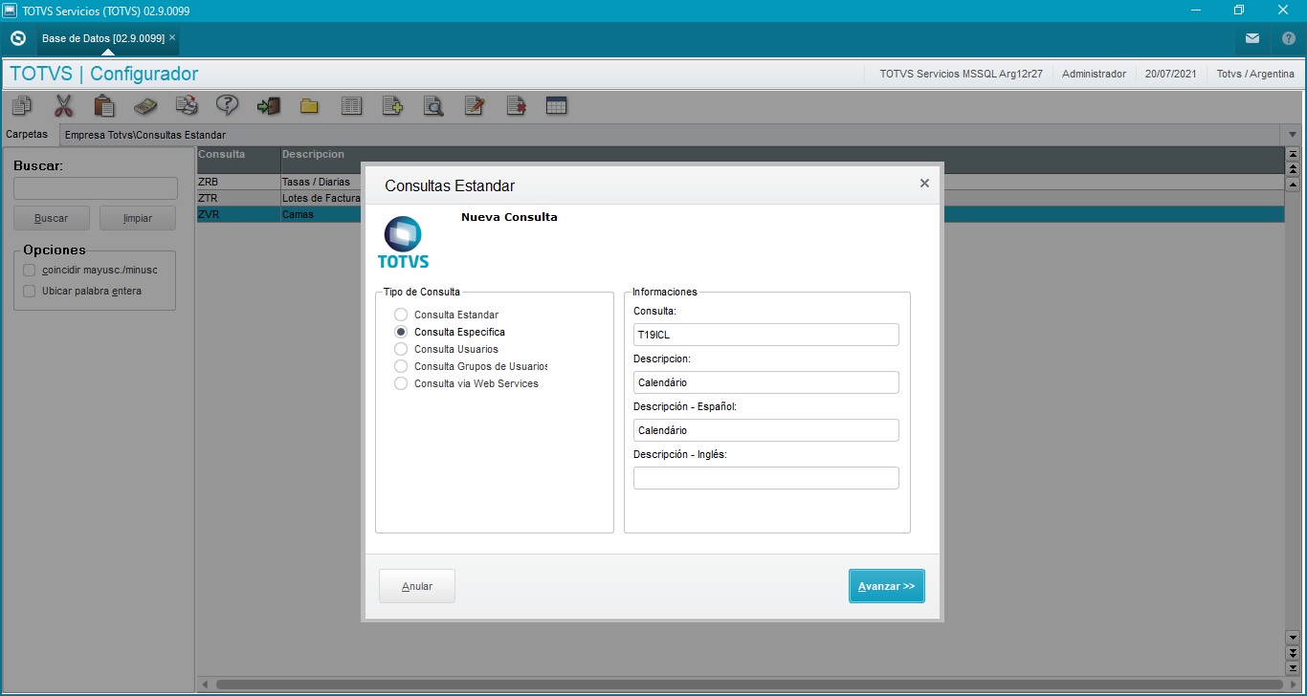Click the Administrador user label
Image resolution: width=1307 pixels, height=696 pixels.
1094,74
